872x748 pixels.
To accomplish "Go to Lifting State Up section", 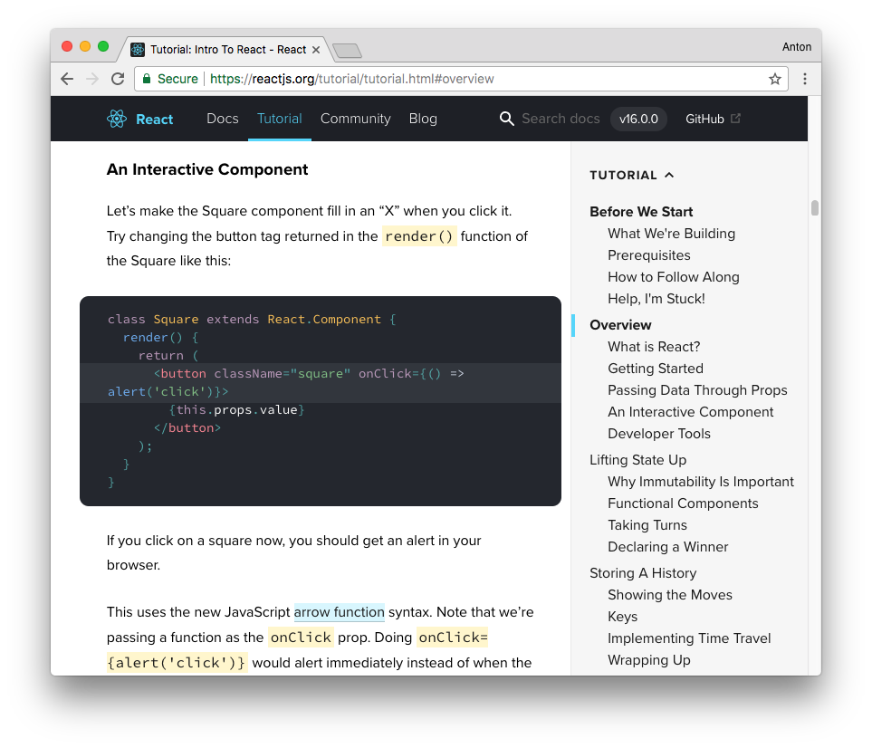I will pyautogui.click(x=637, y=459).
